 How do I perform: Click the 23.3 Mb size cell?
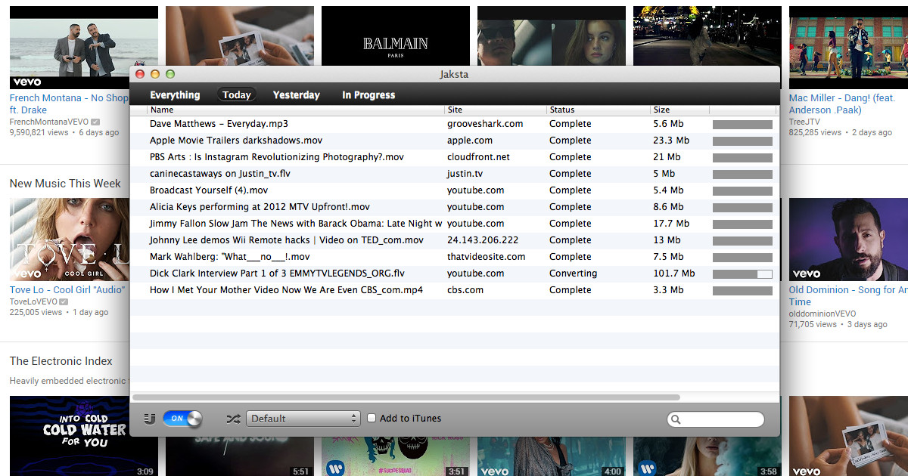(x=670, y=141)
